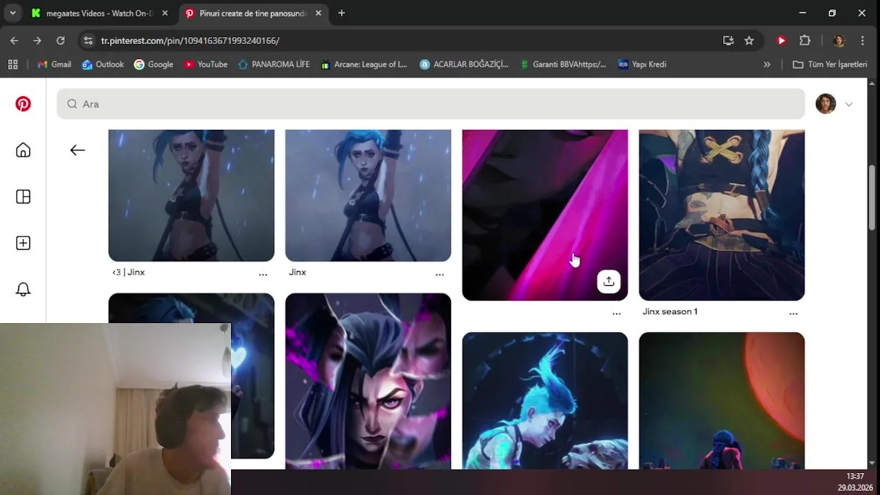Close the Pinterest tab

(318, 13)
